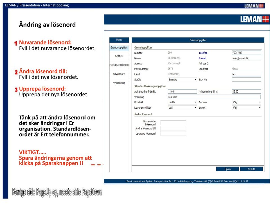Click the Avhämtning från kl. field

(x=182, y=92)
